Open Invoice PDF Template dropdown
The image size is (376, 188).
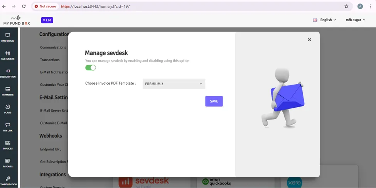(x=174, y=84)
